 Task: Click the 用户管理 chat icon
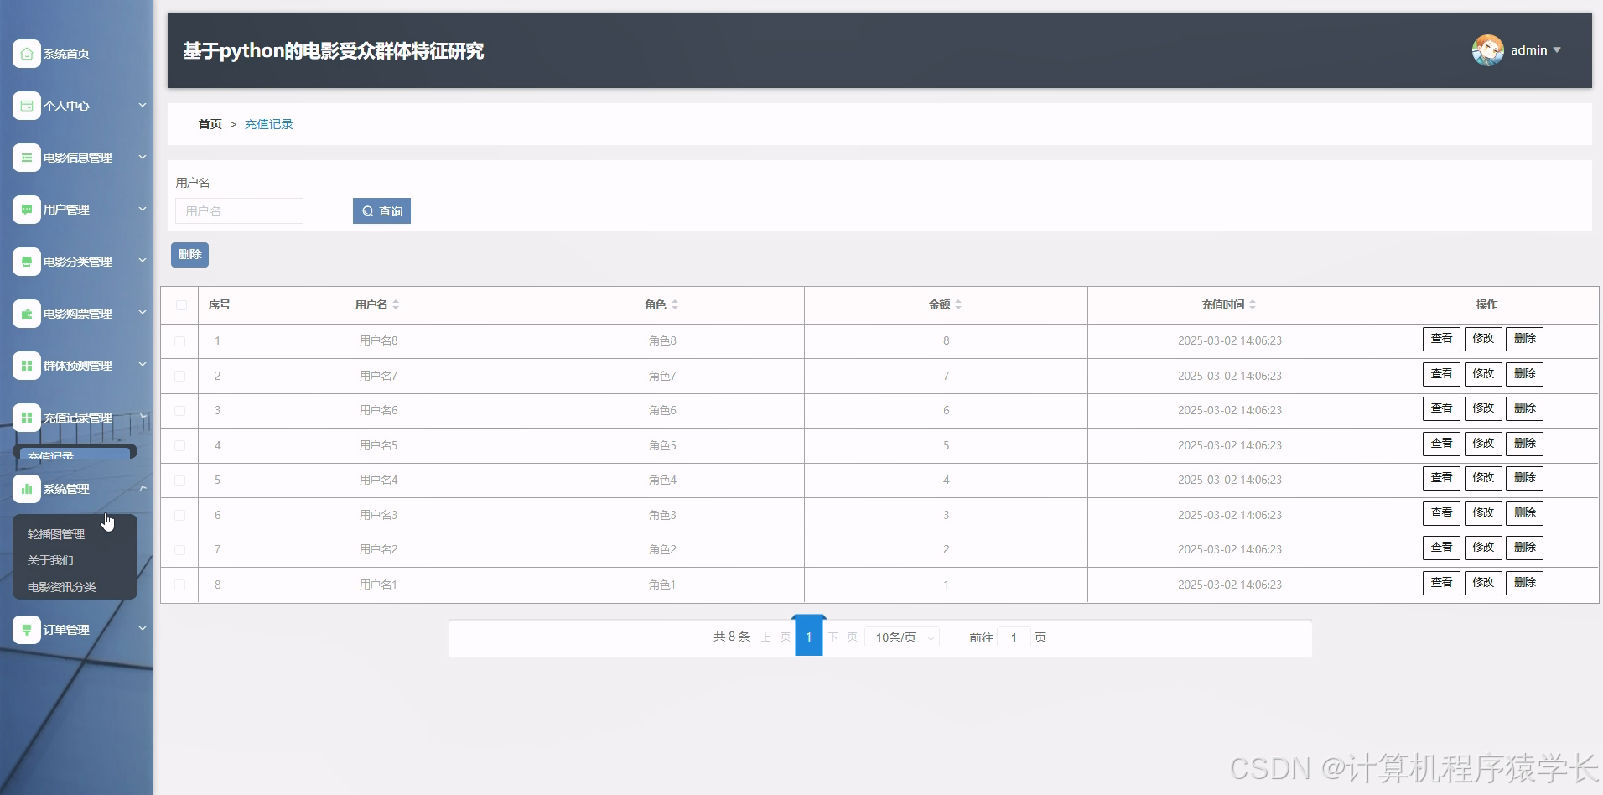pos(27,210)
